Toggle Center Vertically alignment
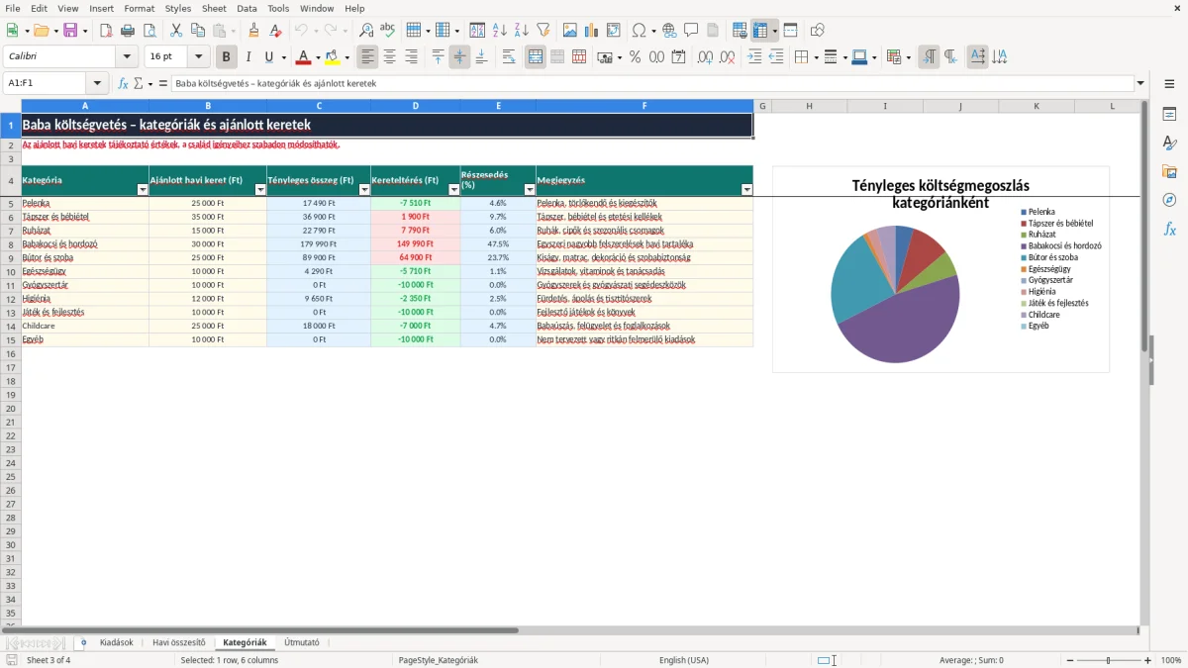Screen dimensions: 1188x668 459,57
